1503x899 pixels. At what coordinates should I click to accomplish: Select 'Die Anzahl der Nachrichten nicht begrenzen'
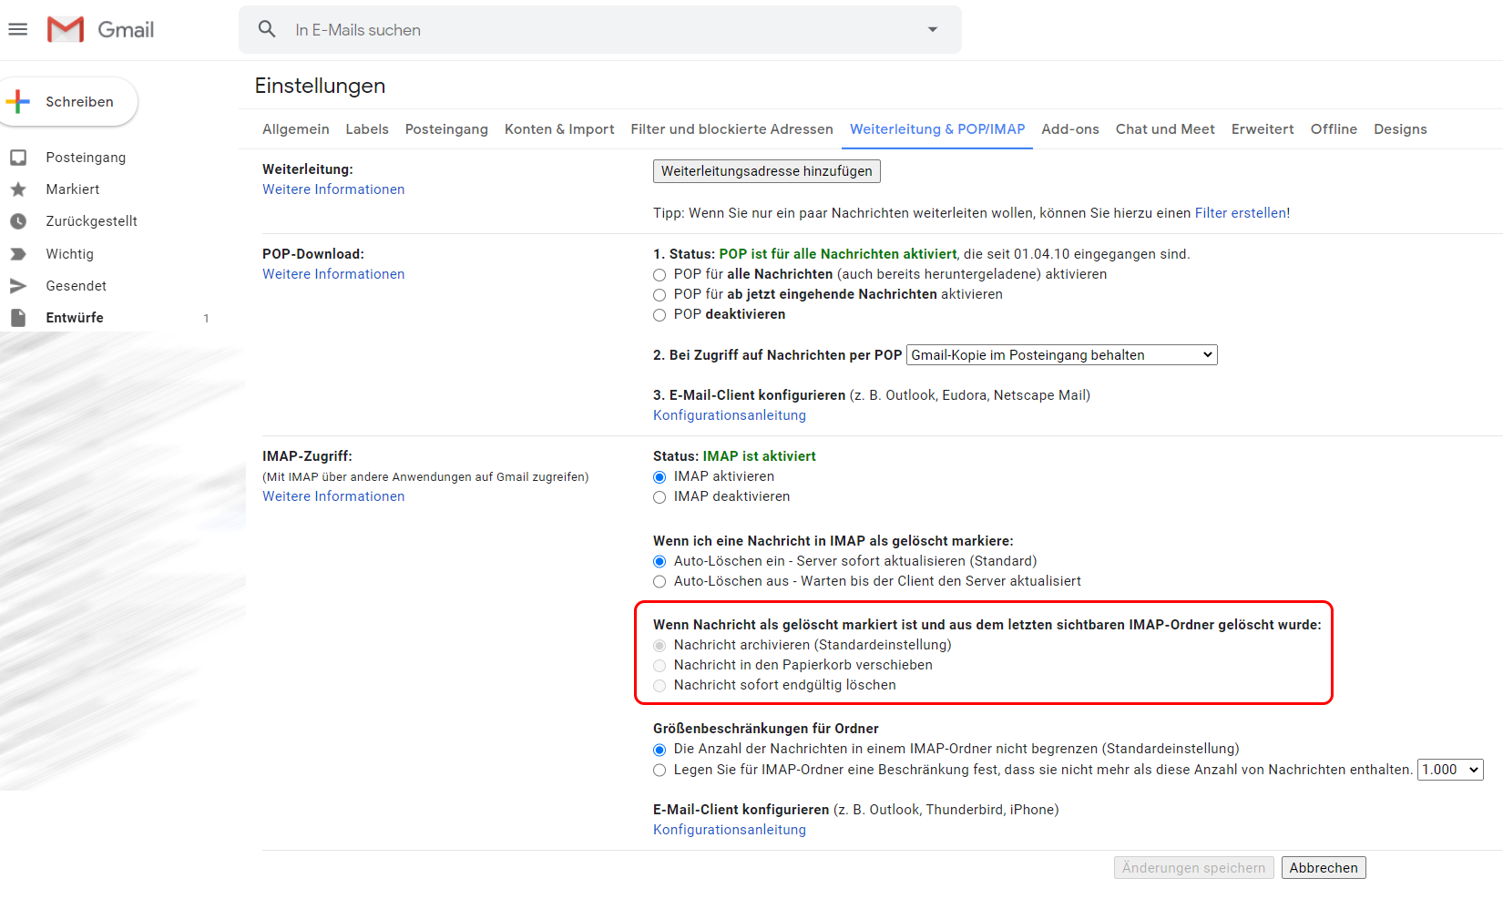pyautogui.click(x=659, y=750)
